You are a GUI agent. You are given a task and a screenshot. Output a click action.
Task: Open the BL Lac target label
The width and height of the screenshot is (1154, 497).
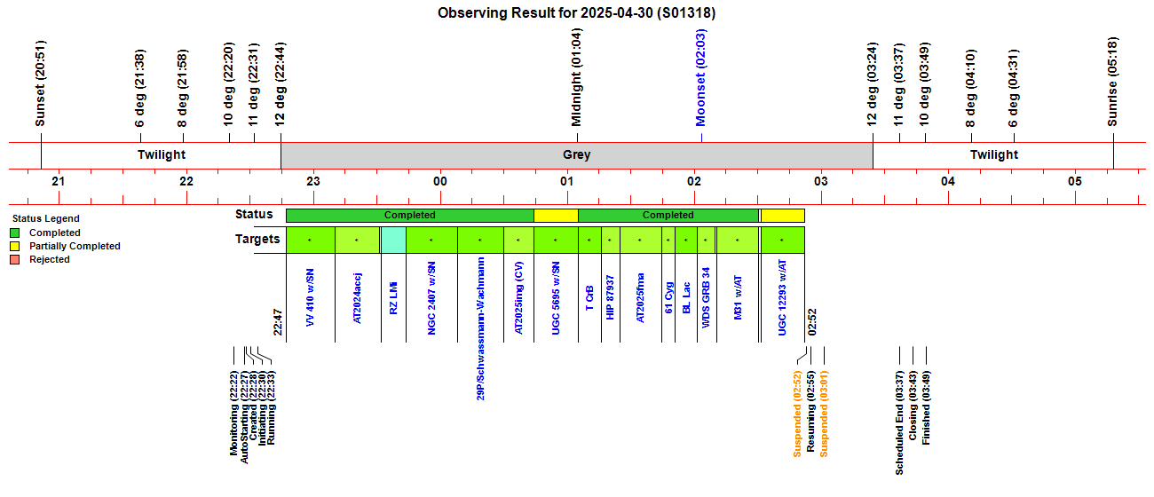(x=686, y=298)
